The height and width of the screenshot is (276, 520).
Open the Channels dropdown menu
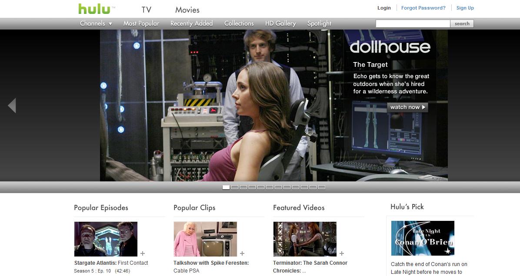[x=96, y=23]
